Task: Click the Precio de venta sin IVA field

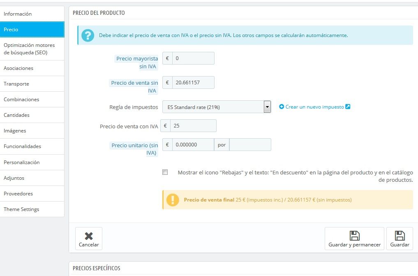Action: [193, 82]
